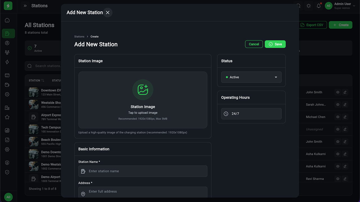View Michael Chen's station via eye icon
Viewport: 360px width, 202px height.
[x=338, y=117]
